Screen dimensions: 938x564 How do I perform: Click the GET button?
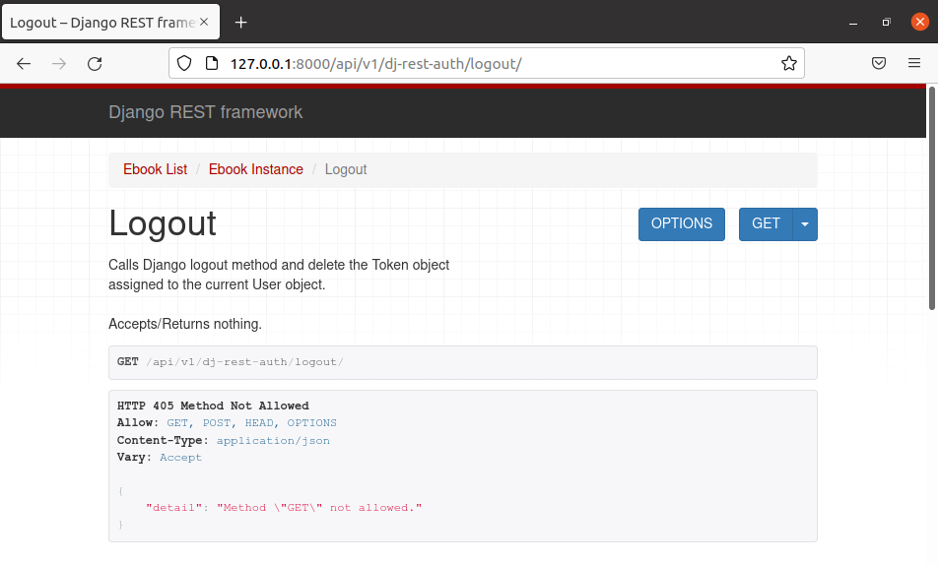point(766,224)
